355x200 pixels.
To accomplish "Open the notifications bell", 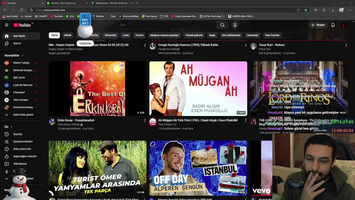I will click(x=333, y=25).
